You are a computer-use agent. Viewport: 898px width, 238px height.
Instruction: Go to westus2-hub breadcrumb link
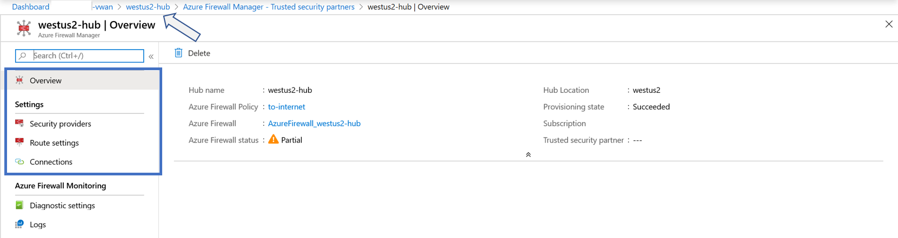[148, 7]
